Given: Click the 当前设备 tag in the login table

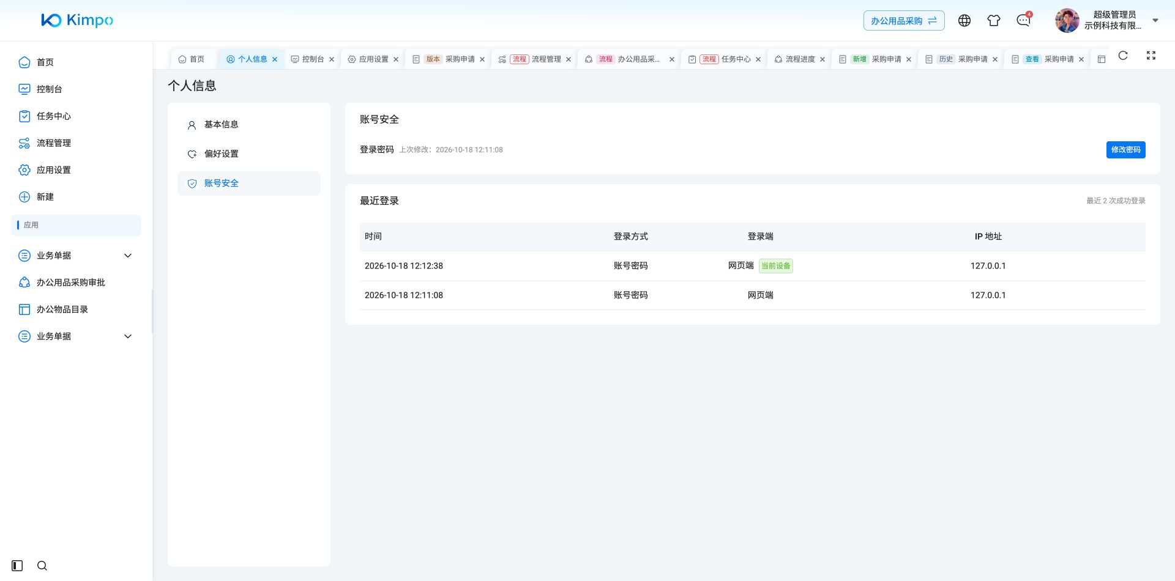Looking at the screenshot, I should [x=776, y=266].
